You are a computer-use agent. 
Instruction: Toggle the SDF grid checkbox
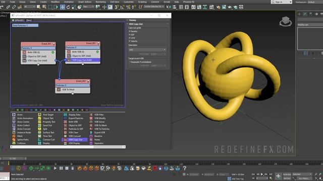point(130,35)
